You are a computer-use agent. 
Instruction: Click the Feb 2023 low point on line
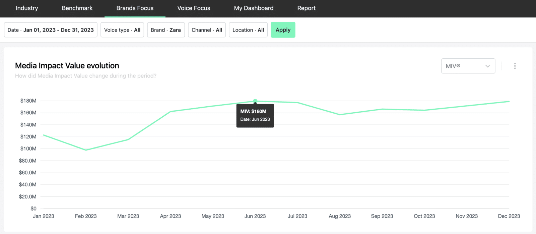pos(86,150)
